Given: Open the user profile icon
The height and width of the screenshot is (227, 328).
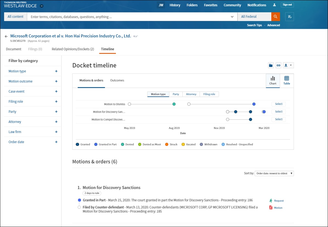Looking at the screenshot, I should 274,5.
